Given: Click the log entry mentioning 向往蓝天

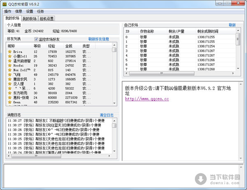Looking at the screenshot, I should pyautogui.click(x=54, y=125).
